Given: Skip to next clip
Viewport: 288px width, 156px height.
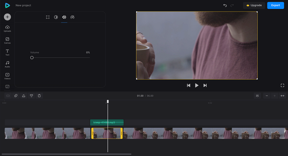Looking at the screenshot, I should coord(205,85).
